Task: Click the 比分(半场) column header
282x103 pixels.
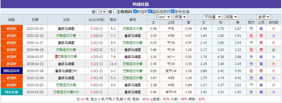Action: point(97,20)
